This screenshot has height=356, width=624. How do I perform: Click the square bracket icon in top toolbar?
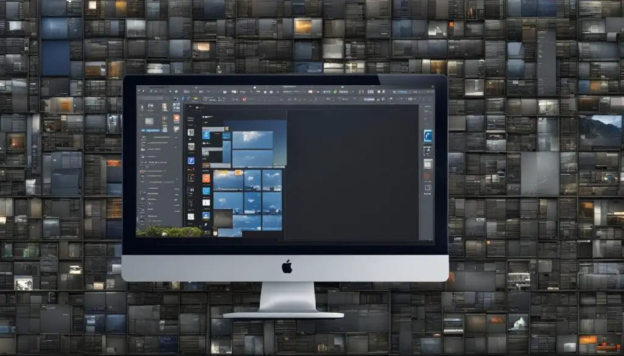pos(370,92)
